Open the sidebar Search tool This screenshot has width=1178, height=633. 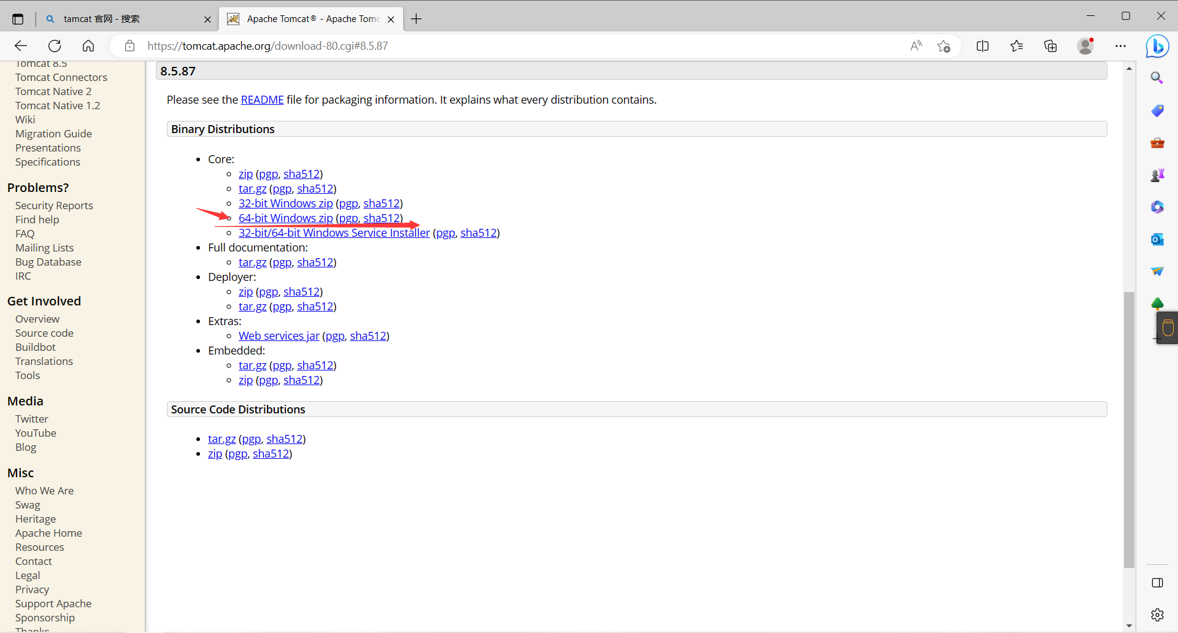pyautogui.click(x=1157, y=78)
